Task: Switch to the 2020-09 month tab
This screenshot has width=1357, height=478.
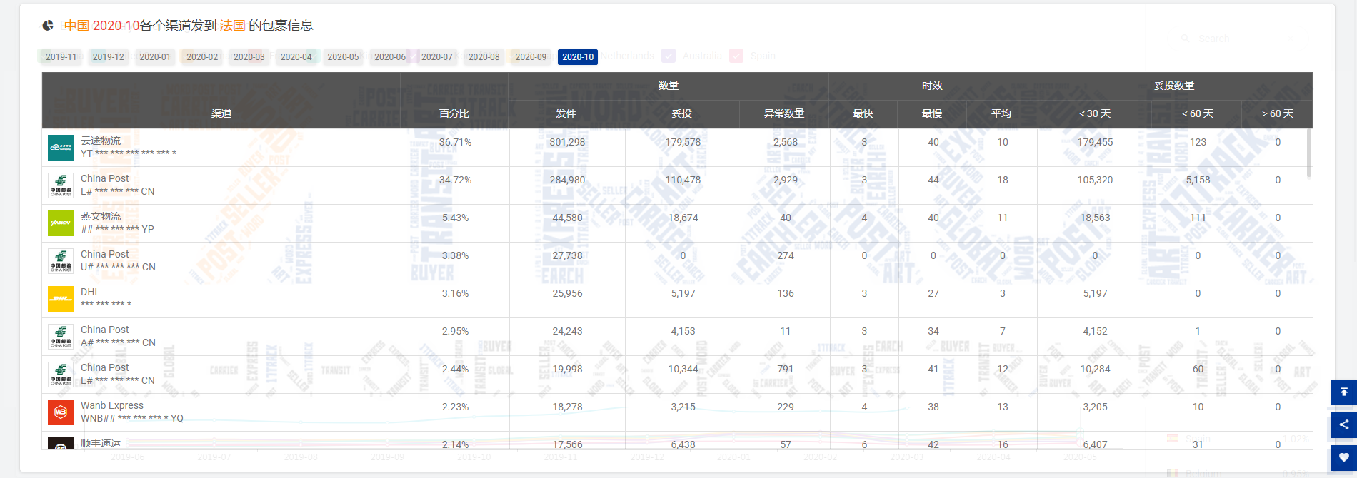Action: point(531,57)
